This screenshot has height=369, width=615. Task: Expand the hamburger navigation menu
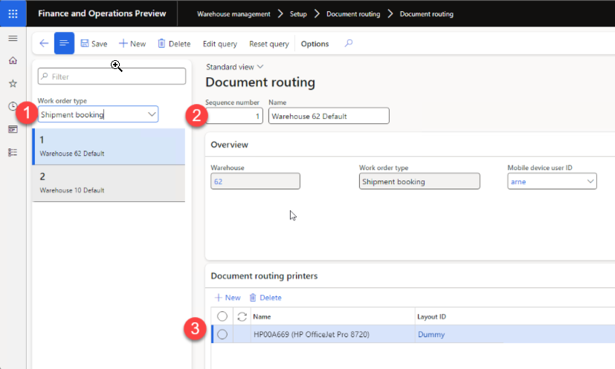coord(13,38)
